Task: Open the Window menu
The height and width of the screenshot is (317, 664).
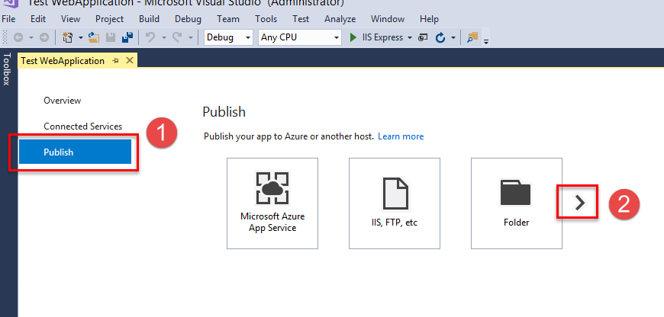Action: 388,19
